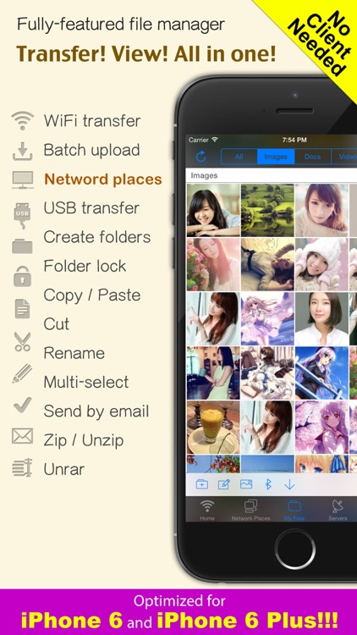Click the 'Create folders' label

point(96,237)
